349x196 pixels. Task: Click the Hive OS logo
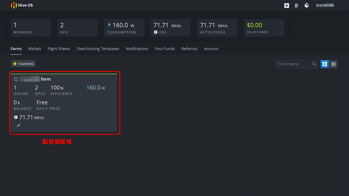[22, 5]
